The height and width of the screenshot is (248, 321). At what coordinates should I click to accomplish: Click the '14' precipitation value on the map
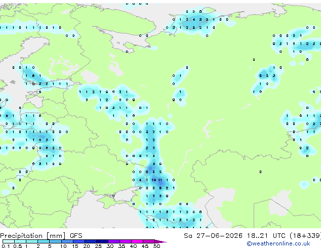coord(154,180)
